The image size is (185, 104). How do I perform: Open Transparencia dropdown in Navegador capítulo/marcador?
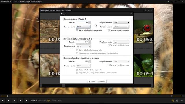click(83, 46)
